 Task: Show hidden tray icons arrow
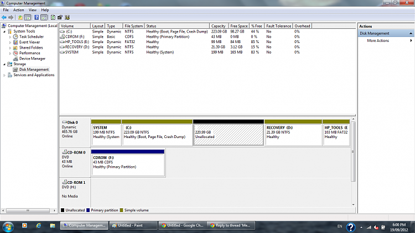[361, 227]
